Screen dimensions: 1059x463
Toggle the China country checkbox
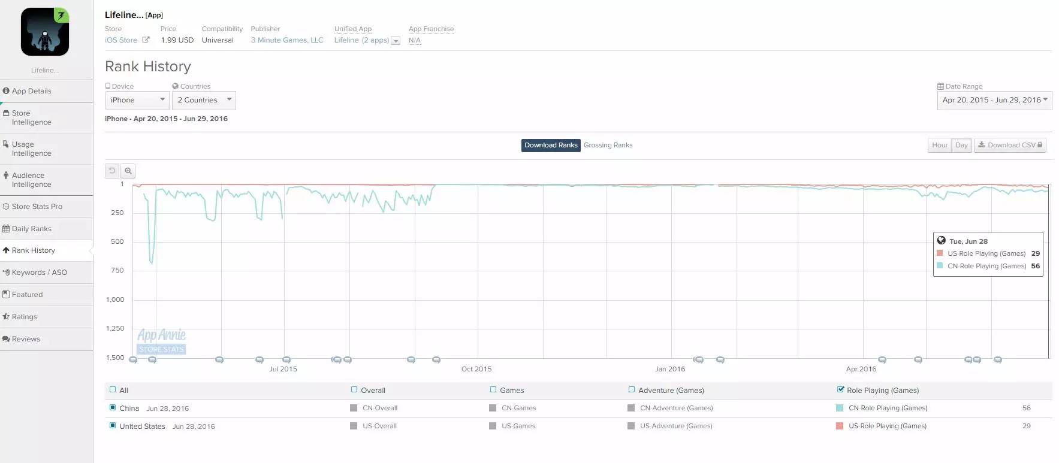pos(113,408)
